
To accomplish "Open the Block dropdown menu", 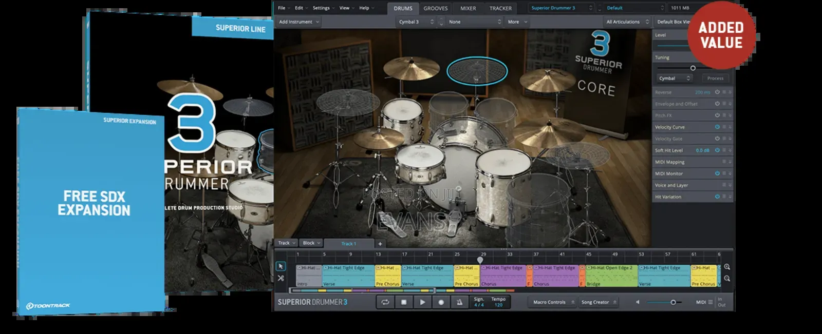I will pos(311,243).
